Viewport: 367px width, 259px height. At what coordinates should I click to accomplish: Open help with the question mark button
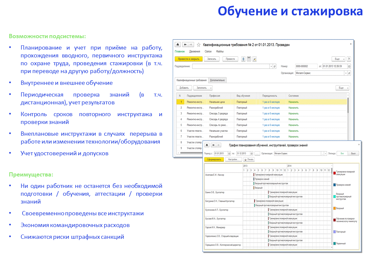pos(349,59)
